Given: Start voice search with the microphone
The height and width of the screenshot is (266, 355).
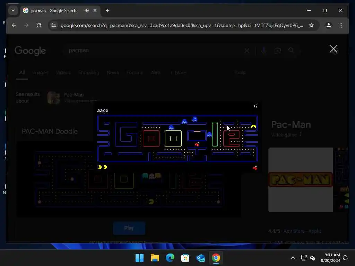Looking at the screenshot, I should coord(263,51).
